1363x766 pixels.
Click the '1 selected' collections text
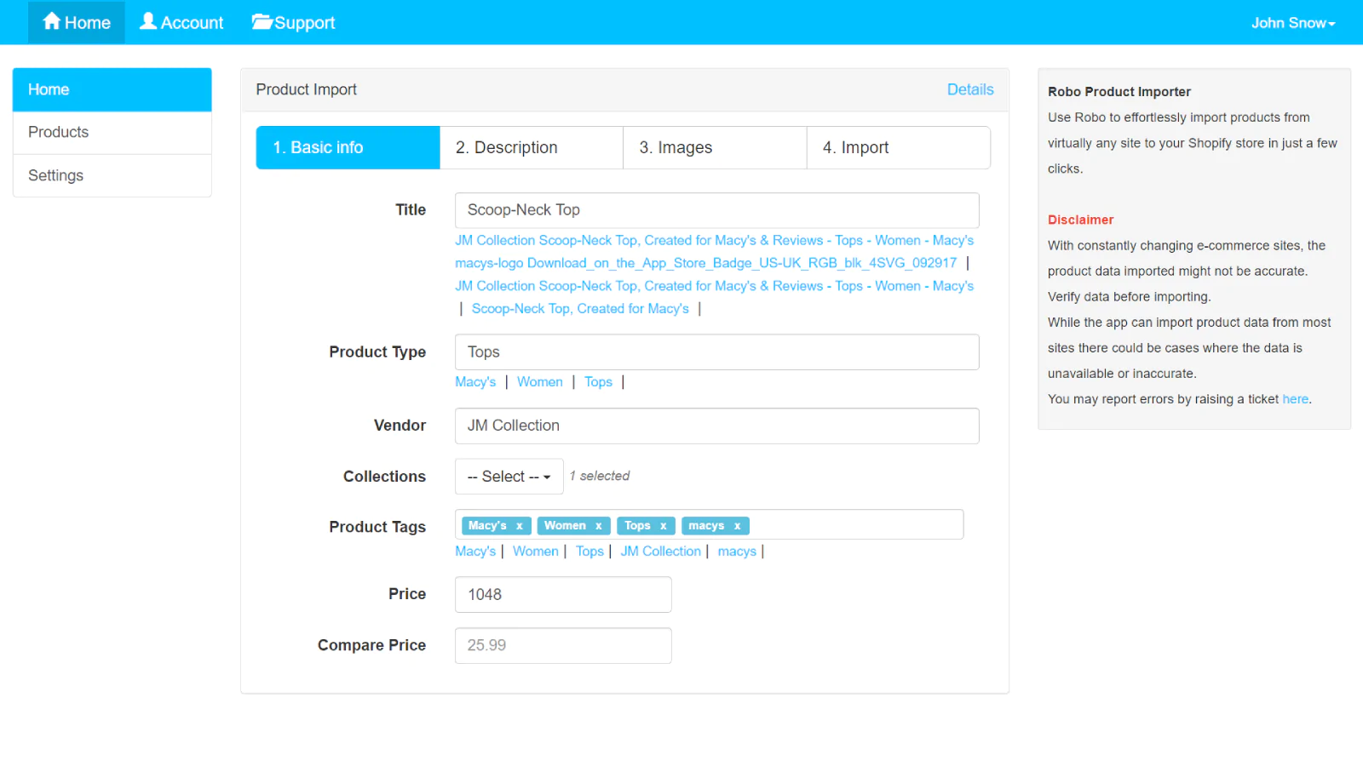click(x=600, y=476)
